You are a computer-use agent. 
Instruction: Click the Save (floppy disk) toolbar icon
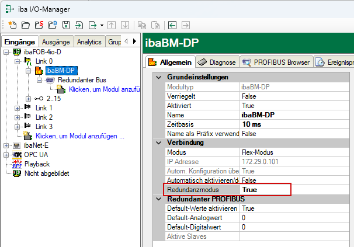(x=65, y=25)
